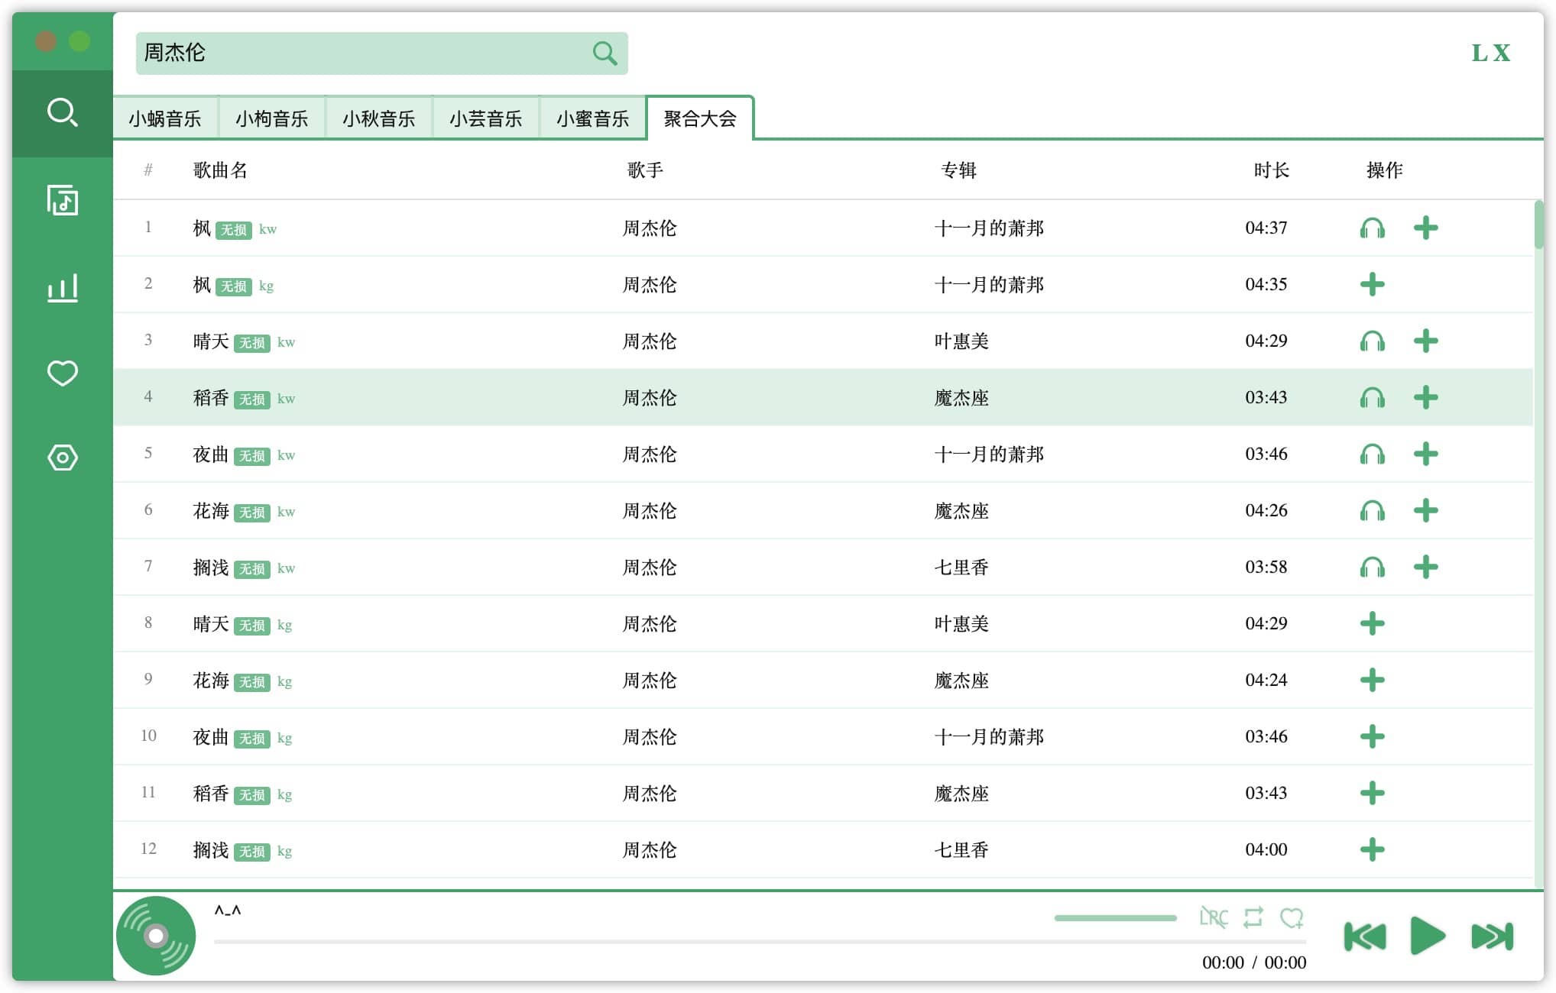This screenshot has width=1556, height=993.
Task: Play 夜曲 kw row 5 headphone icon
Action: (x=1372, y=454)
